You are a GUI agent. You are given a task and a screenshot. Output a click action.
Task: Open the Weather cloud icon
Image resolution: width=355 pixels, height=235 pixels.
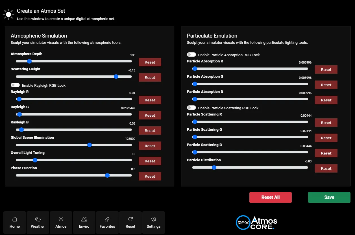click(x=38, y=219)
